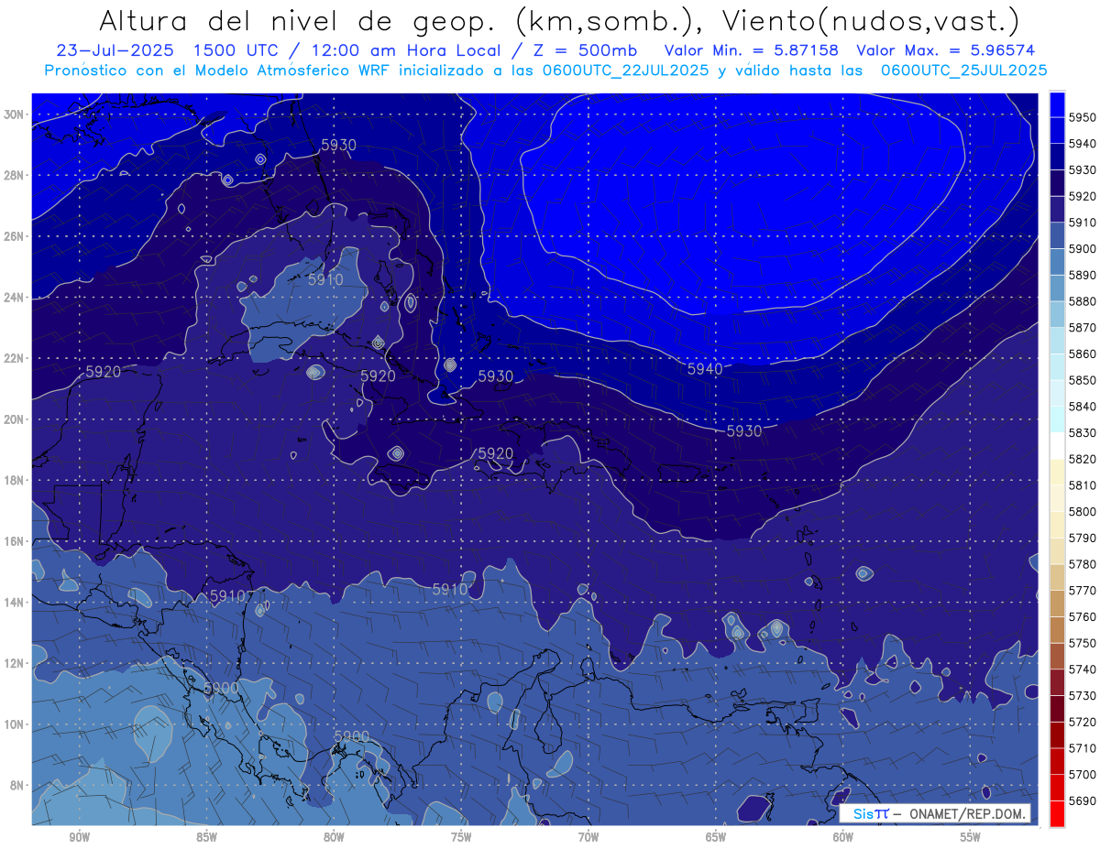Click the 8N latitude axis label
This screenshot has height=849, width=1100.
pos(18,785)
